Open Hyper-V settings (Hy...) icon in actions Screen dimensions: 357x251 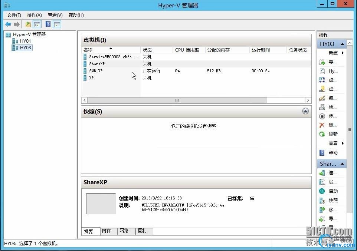click(322, 71)
